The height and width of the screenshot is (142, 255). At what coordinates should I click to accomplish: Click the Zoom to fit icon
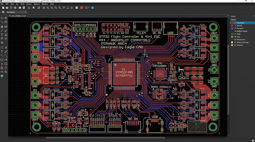tap(44, 7)
